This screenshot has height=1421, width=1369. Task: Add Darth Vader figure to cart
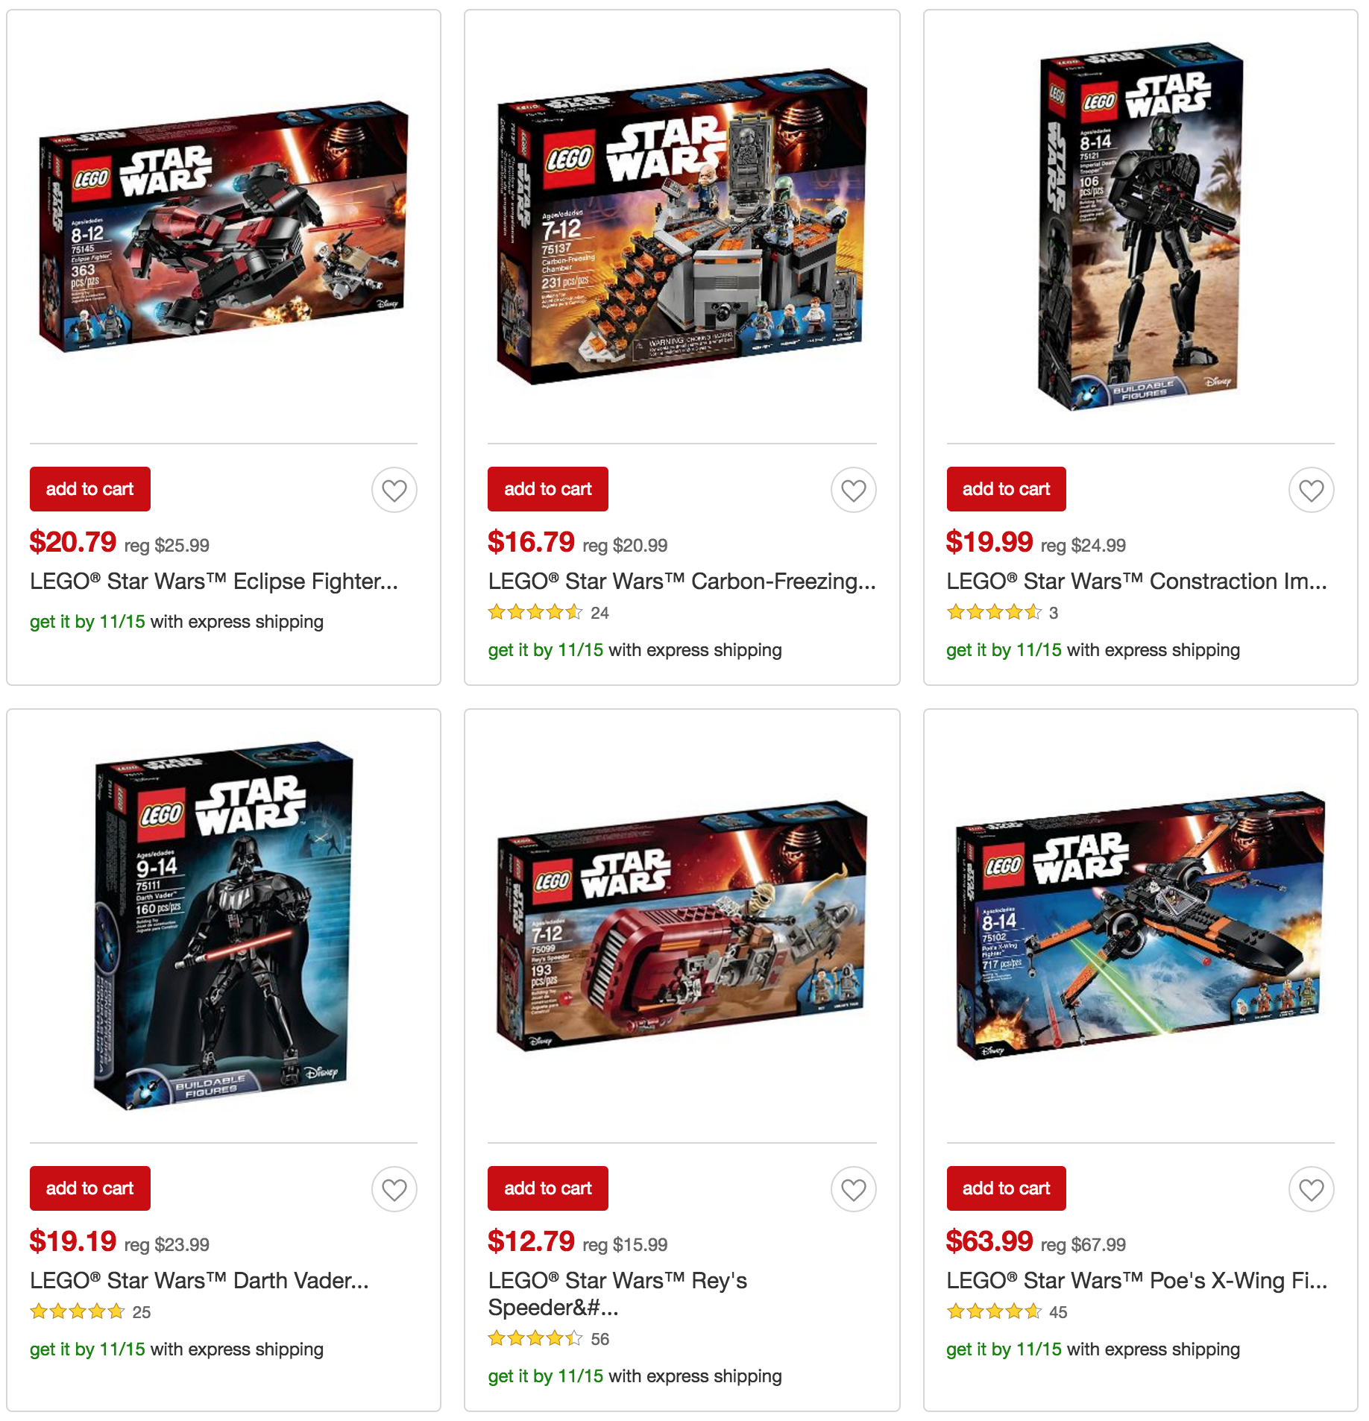[90, 1188]
